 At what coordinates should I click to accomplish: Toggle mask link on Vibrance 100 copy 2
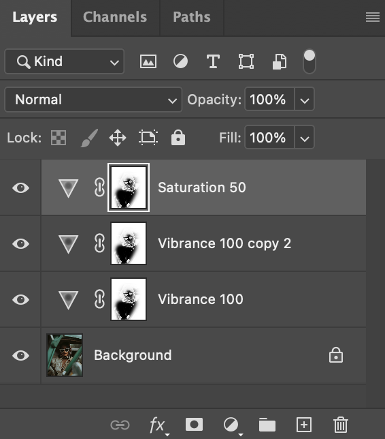(x=99, y=243)
